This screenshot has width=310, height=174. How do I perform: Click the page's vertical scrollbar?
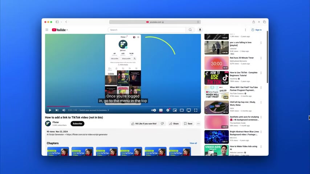point(267,57)
